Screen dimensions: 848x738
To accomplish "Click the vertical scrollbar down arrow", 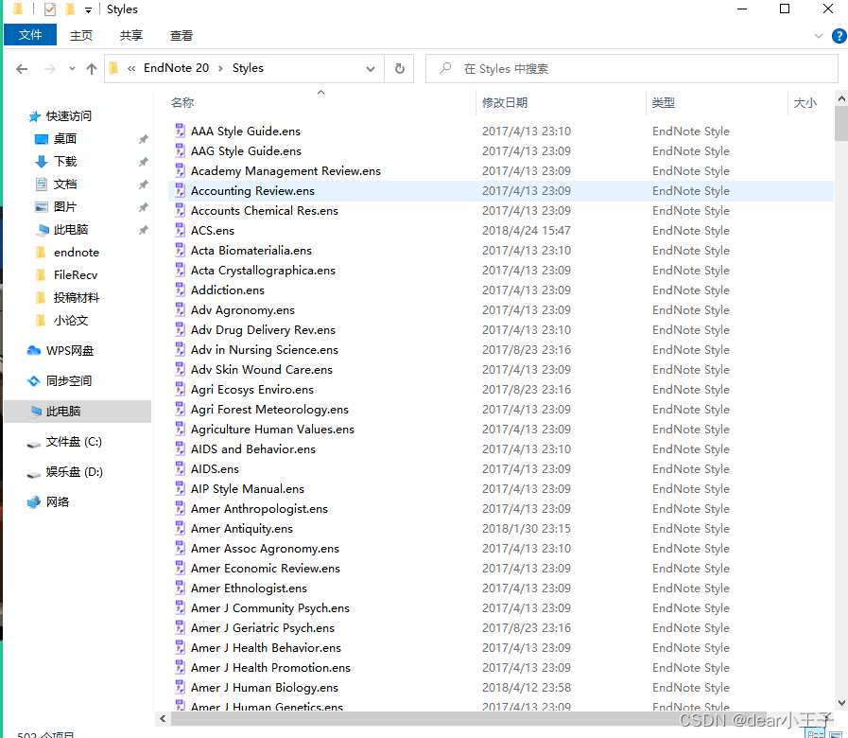I will pos(841,703).
